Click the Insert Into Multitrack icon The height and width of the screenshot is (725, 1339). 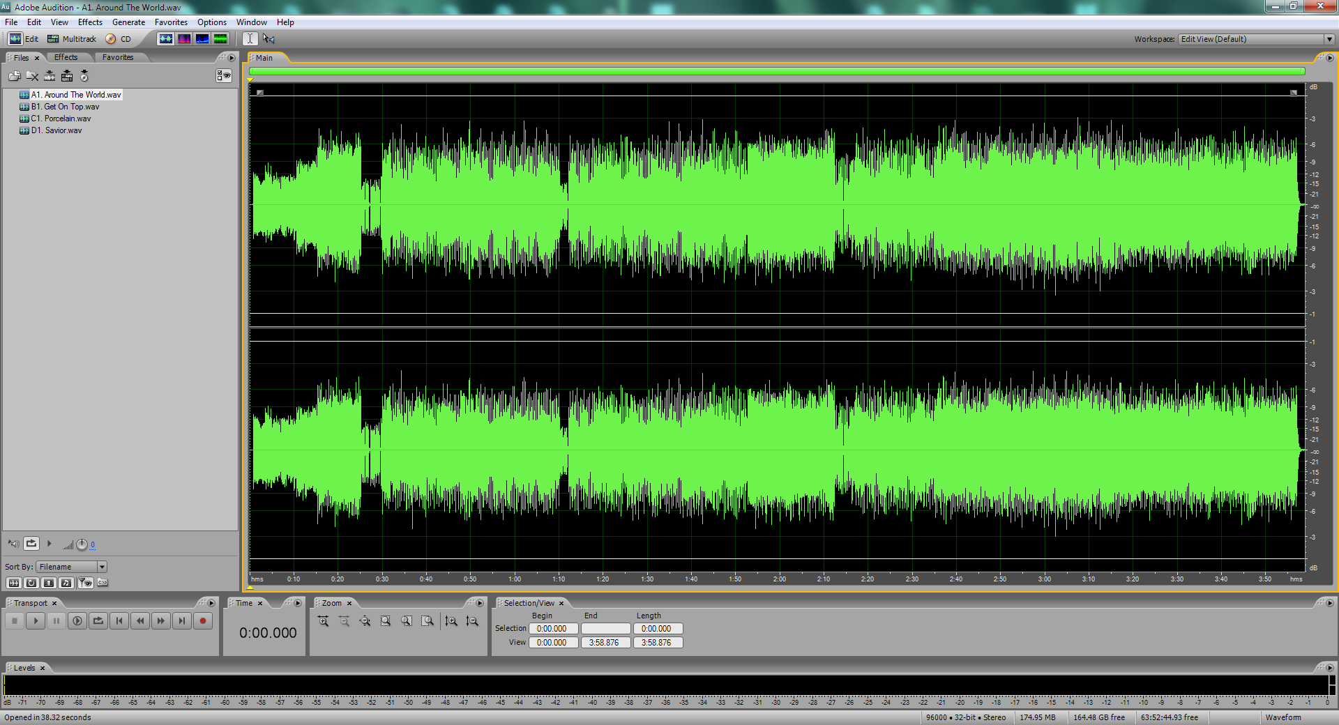(50, 76)
